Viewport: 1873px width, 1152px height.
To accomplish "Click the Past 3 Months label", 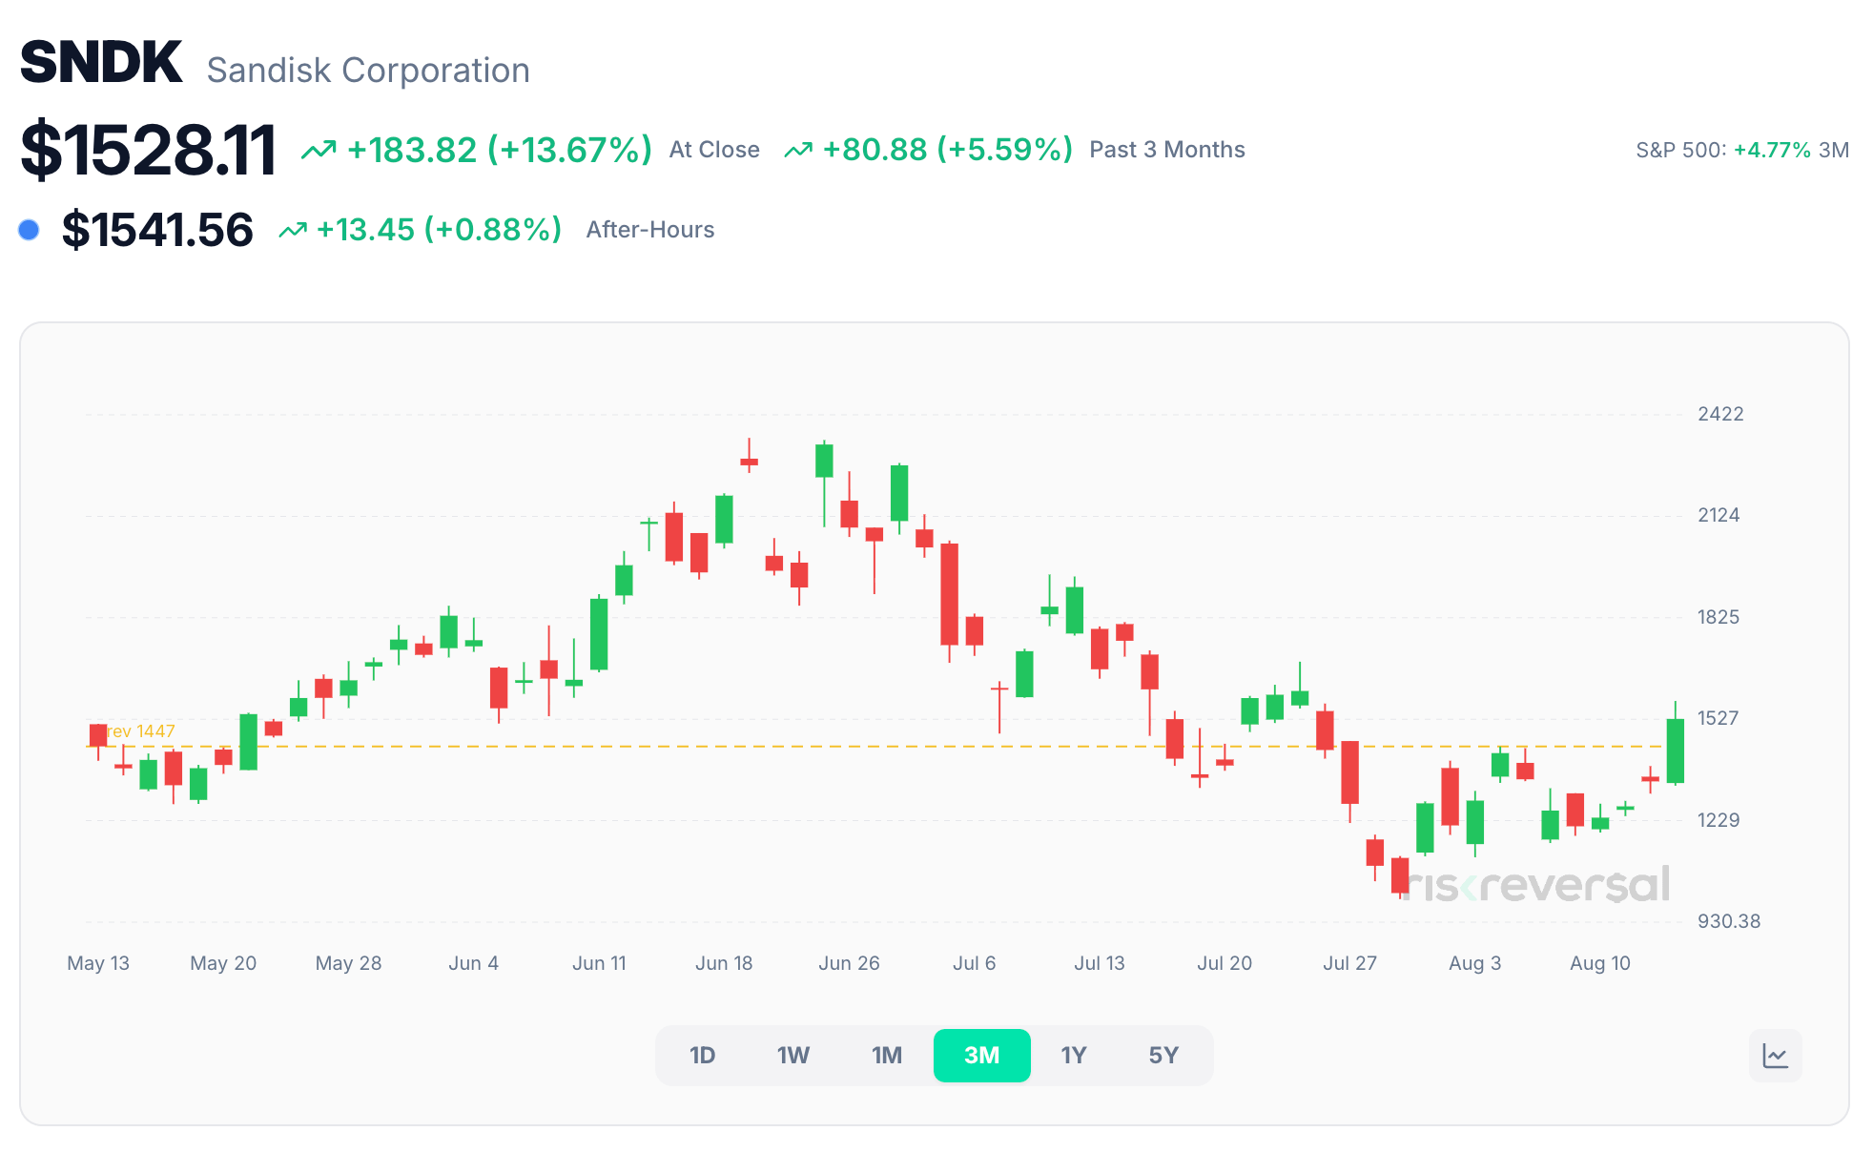I will click(x=1167, y=150).
